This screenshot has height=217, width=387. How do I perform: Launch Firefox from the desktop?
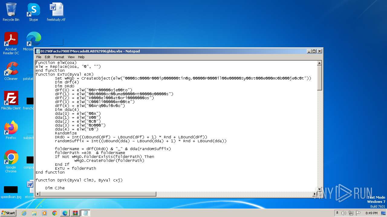pos(11,130)
